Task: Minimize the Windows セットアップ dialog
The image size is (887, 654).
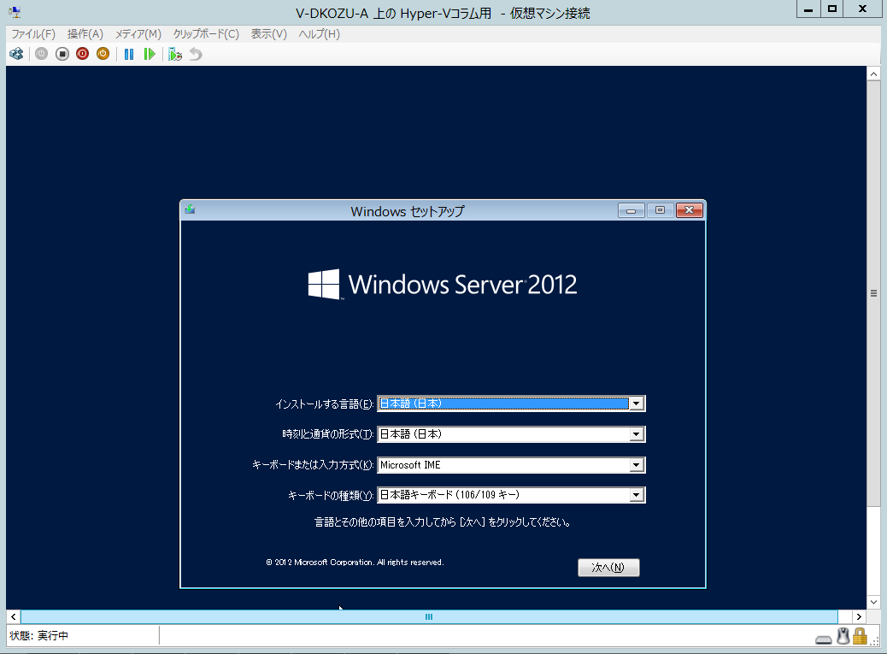Action: pyautogui.click(x=631, y=210)
